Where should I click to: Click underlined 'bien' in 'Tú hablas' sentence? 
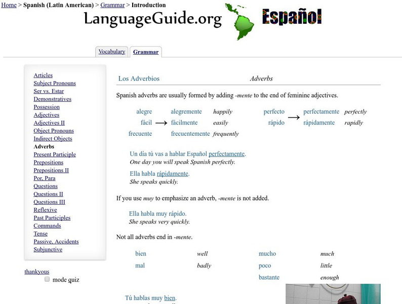click(x=170, y=298)
